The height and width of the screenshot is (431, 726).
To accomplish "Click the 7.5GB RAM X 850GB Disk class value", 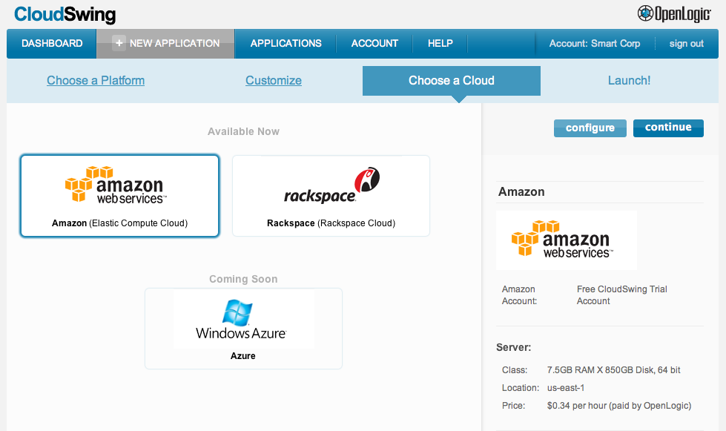I will pyautogui.click(x=614, y=370).
